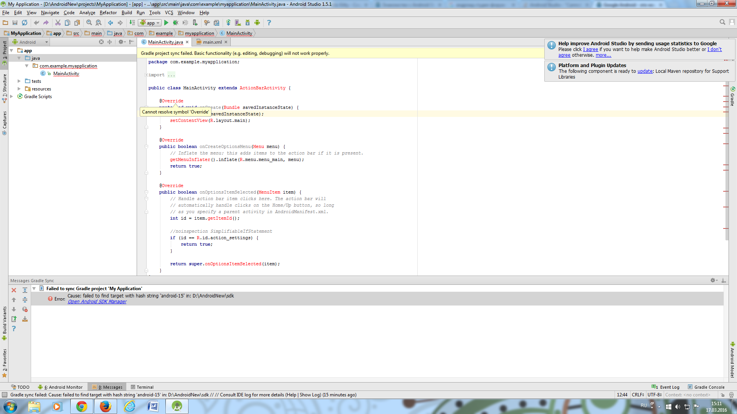The image size is (737, 414).
Task: Switch to the main.xml editor tab
Action: (x=212, y=42)
